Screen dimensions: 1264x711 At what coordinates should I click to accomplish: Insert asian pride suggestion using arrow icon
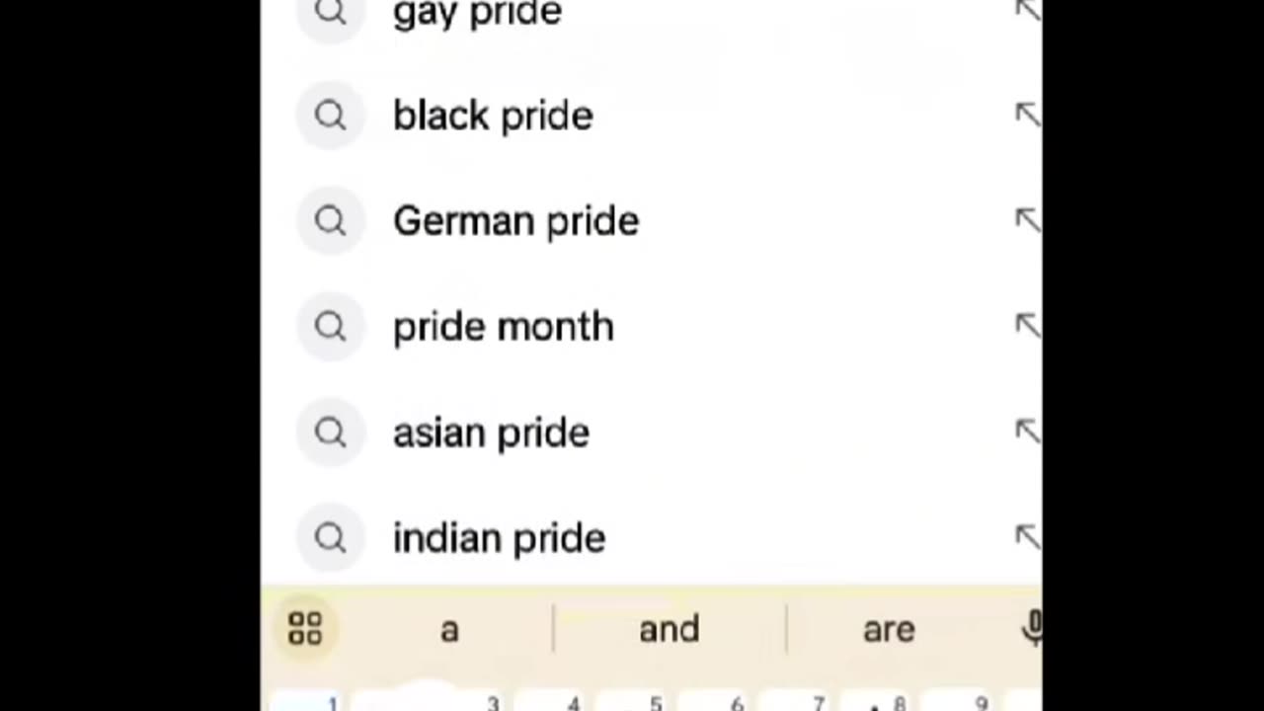tap(1027, 433)
